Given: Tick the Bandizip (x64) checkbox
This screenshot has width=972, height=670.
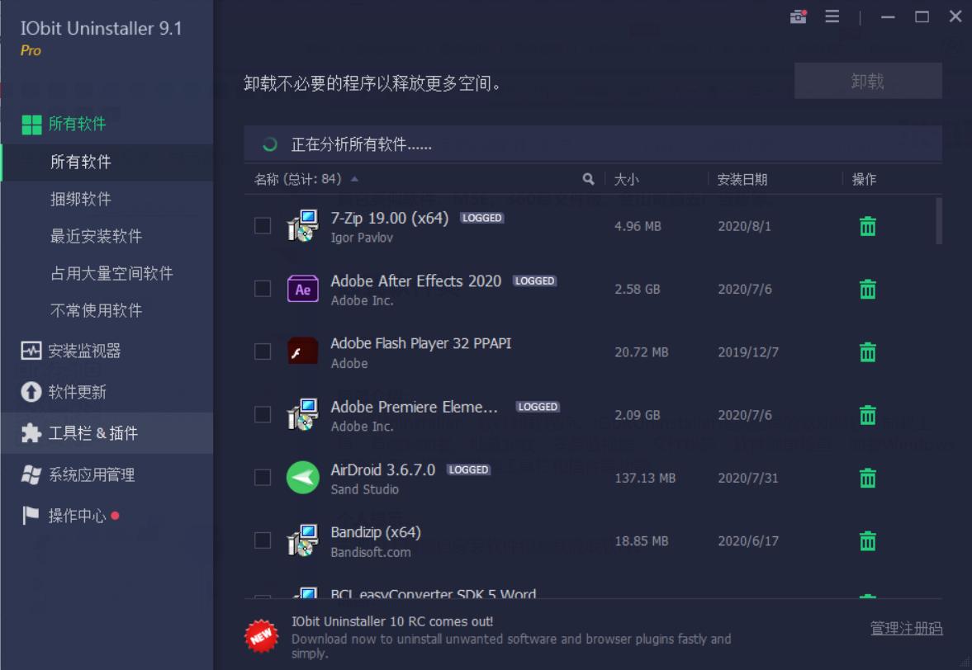Looking at the screenshot, I should 263,540.
